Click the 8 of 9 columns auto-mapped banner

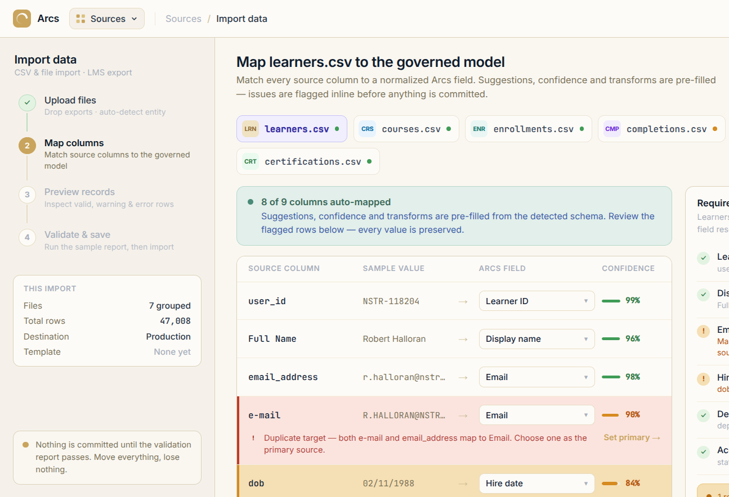[x=454, y=216]
